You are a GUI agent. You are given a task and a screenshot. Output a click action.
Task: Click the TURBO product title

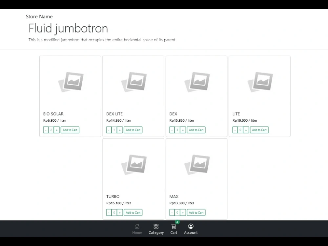tap(113, 196)
